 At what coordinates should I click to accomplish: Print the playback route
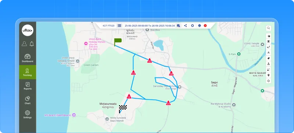(199, 26)
